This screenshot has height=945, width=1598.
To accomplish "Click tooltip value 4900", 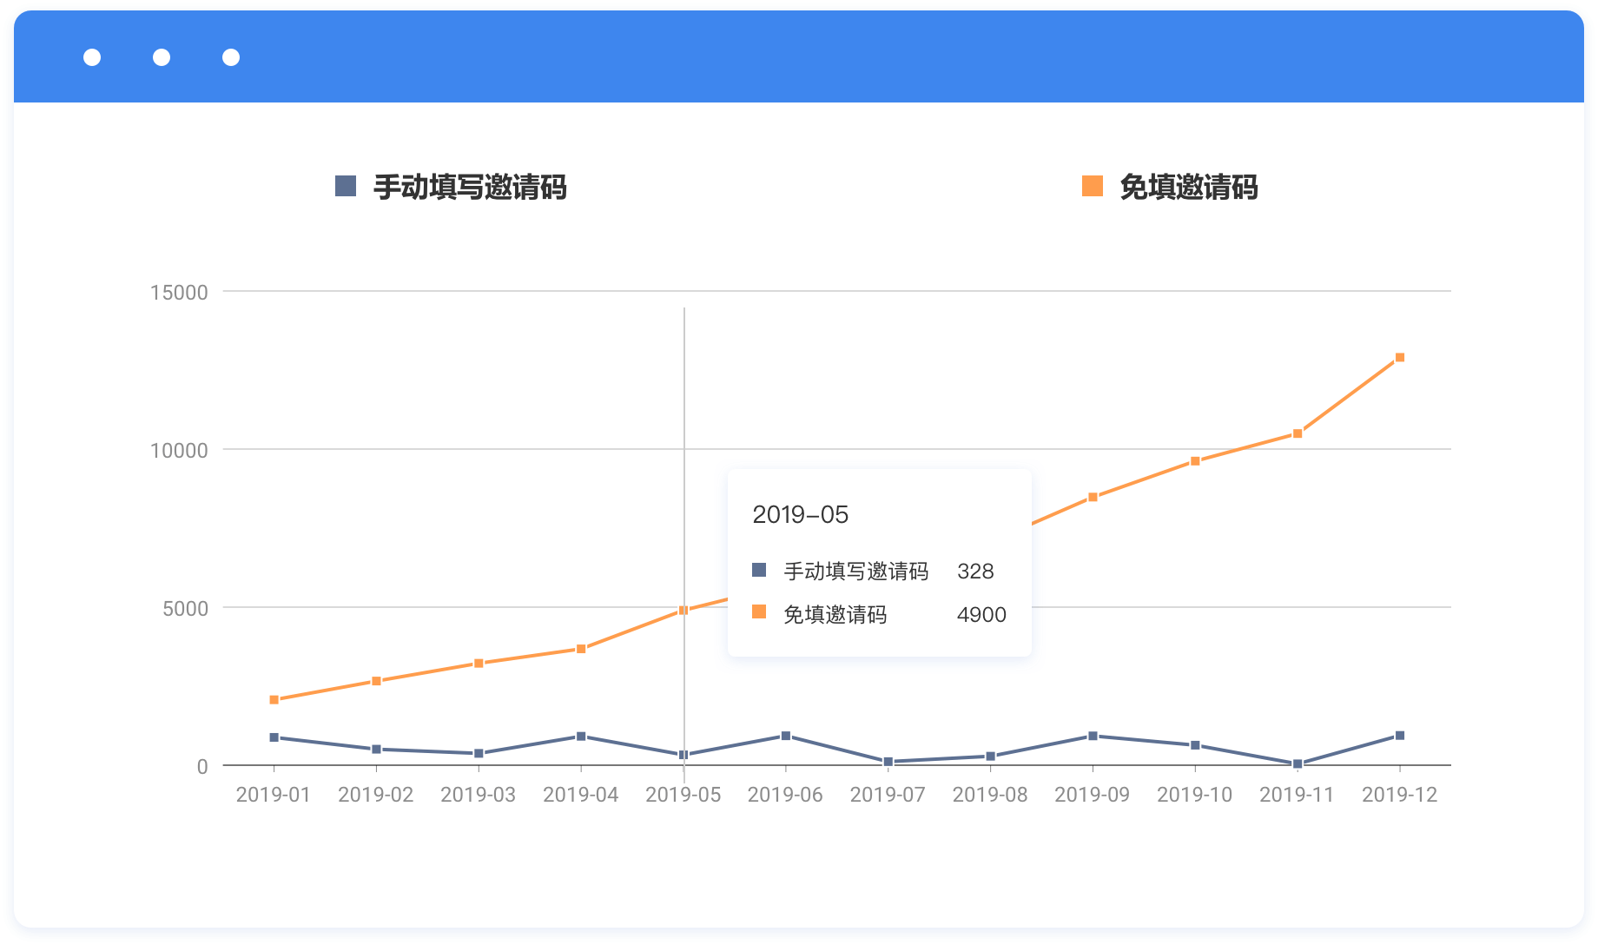I will click(981, 615).
